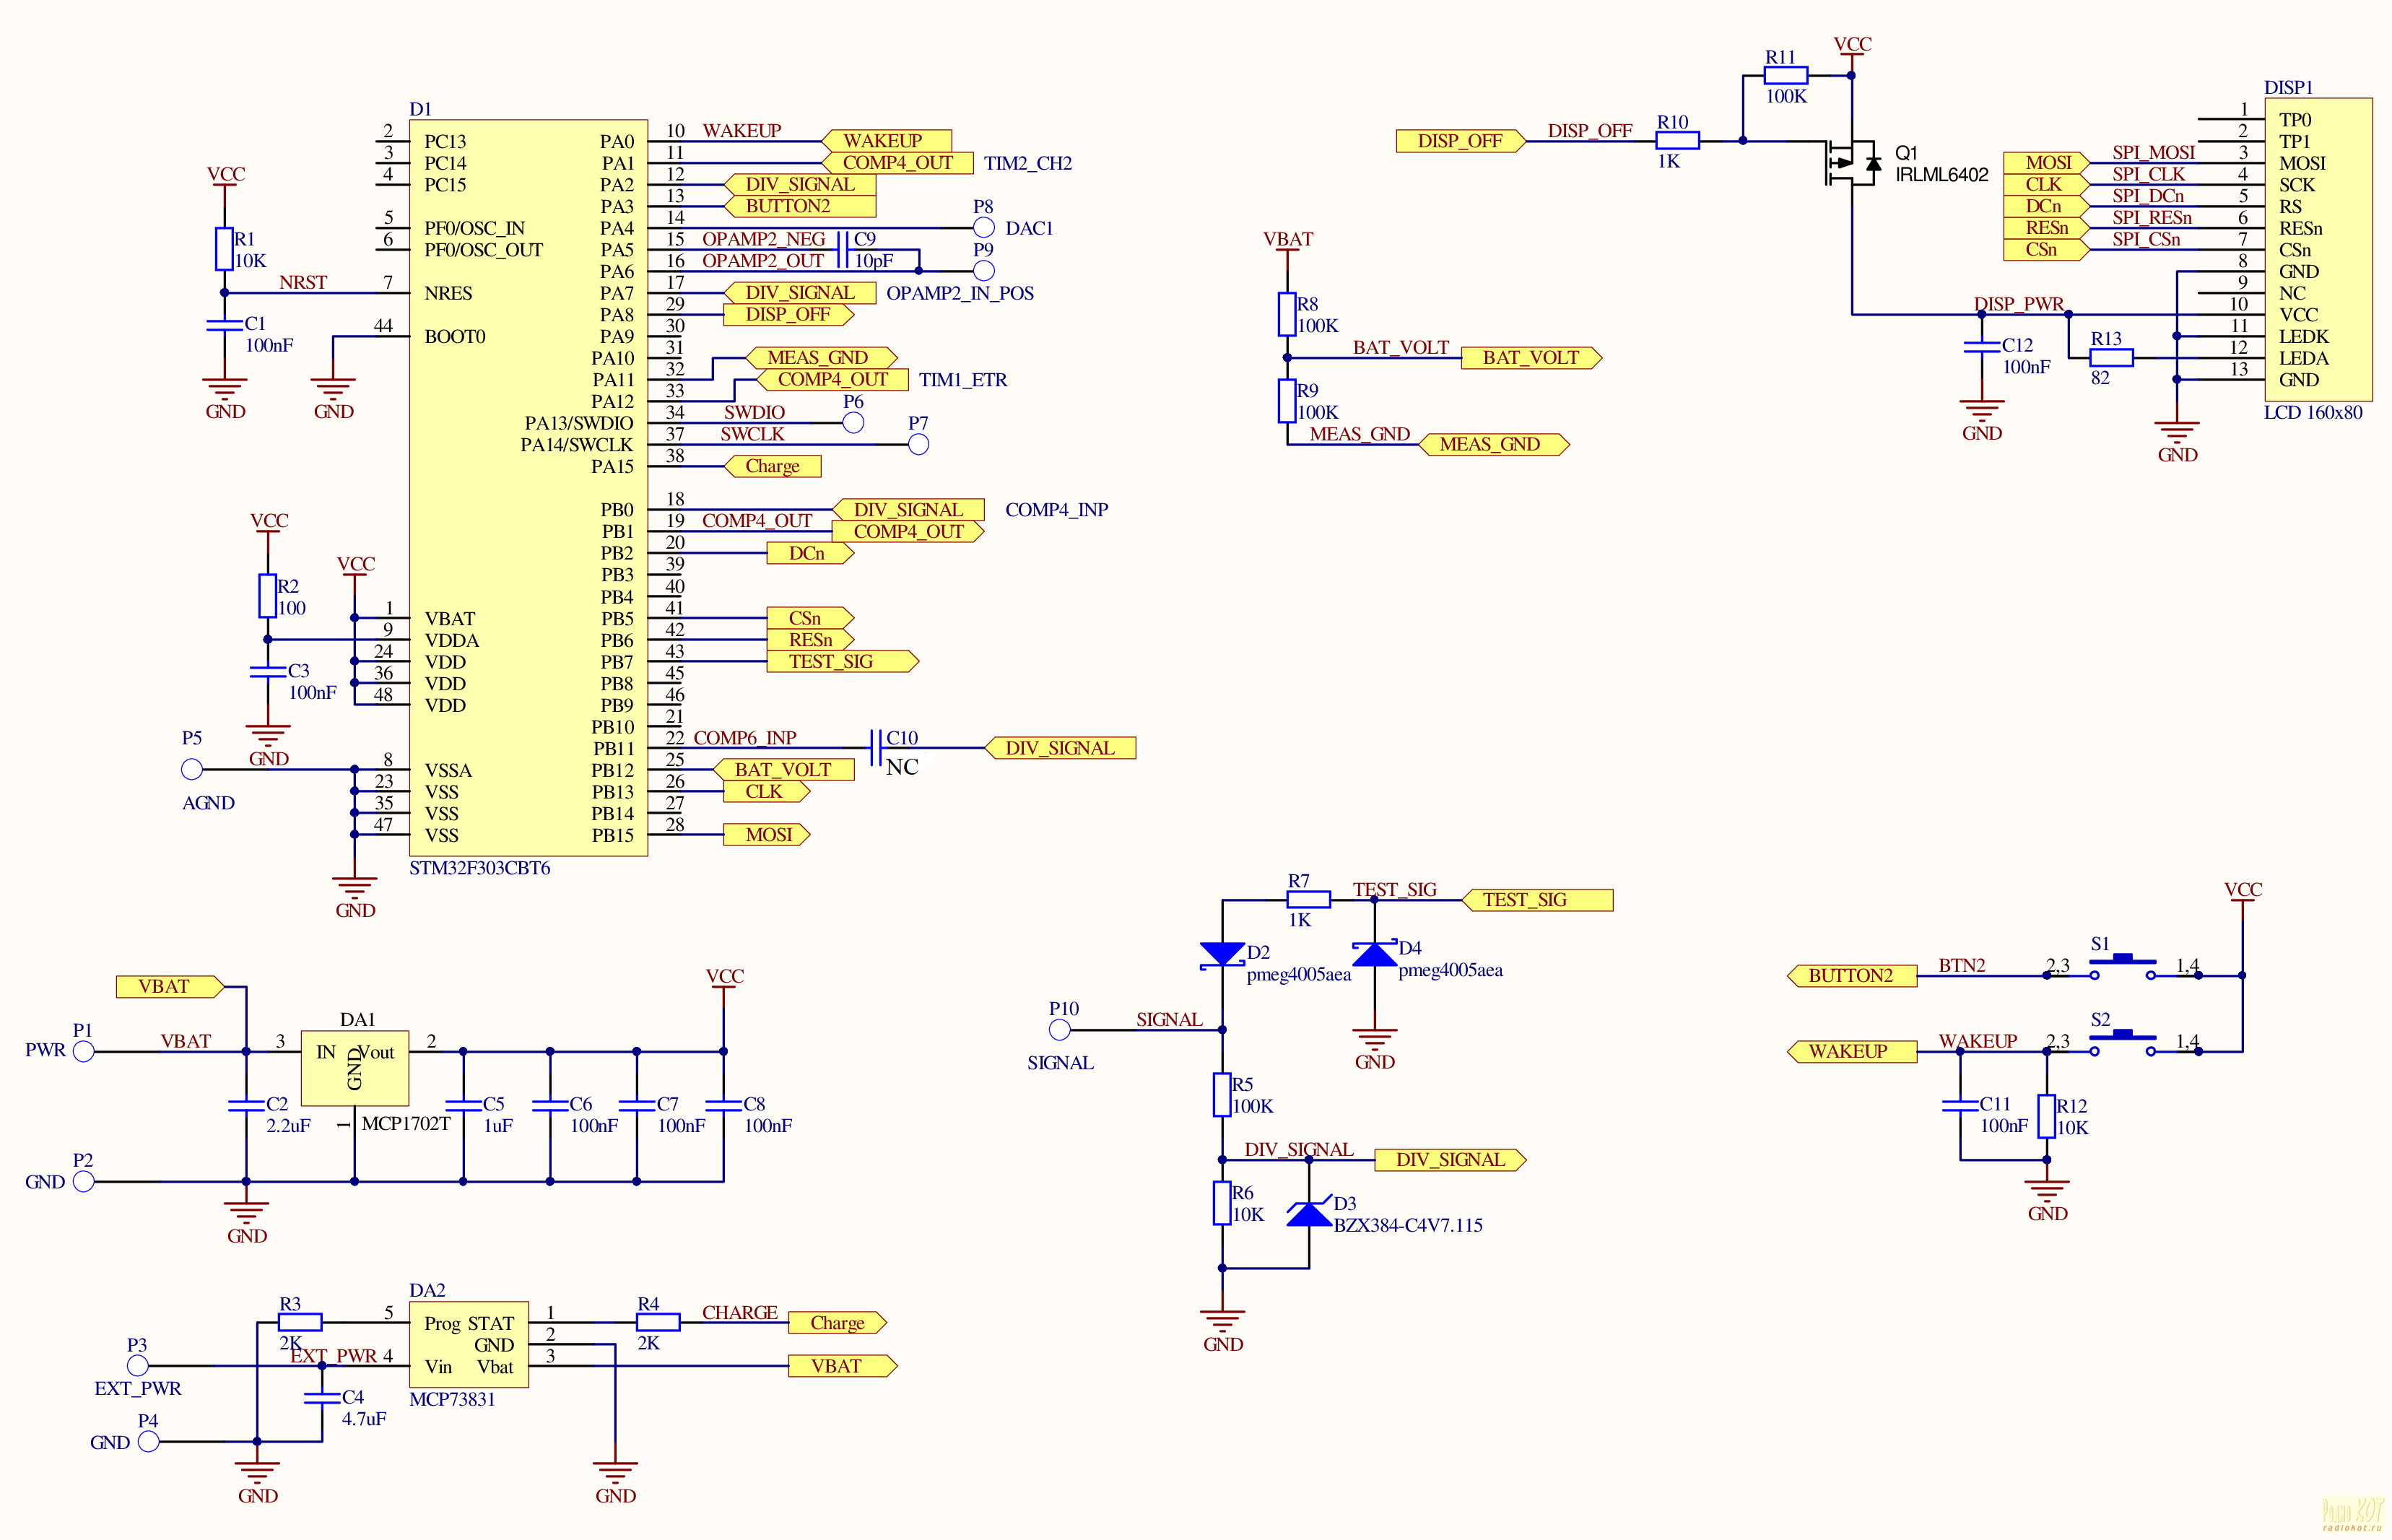The image size is (2392, 1540).
Task: Click the CSn port beside SPI_CSn net
Action: pyautogui.click(x=2046, y=250)
